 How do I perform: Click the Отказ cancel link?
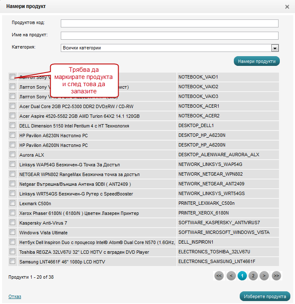[x=14, y=296]
